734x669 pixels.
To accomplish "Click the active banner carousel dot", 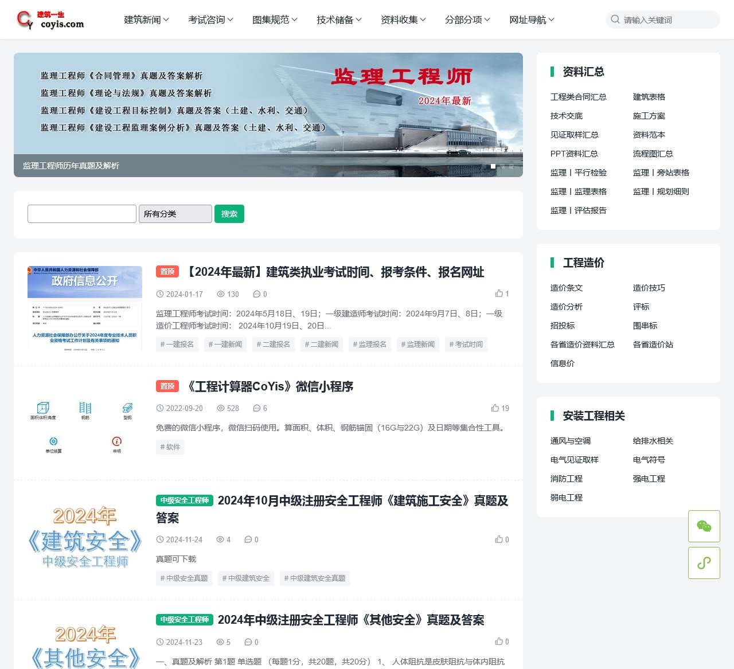I will tap(493, 166).
